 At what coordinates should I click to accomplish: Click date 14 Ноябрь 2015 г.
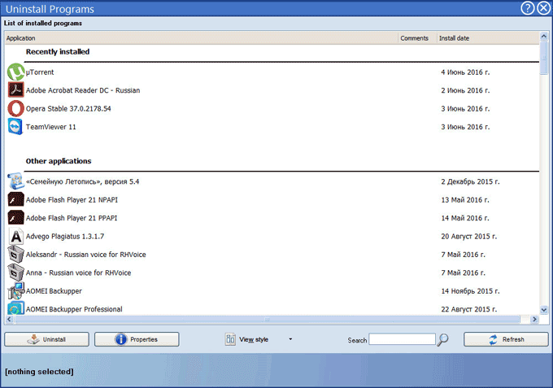470,291
